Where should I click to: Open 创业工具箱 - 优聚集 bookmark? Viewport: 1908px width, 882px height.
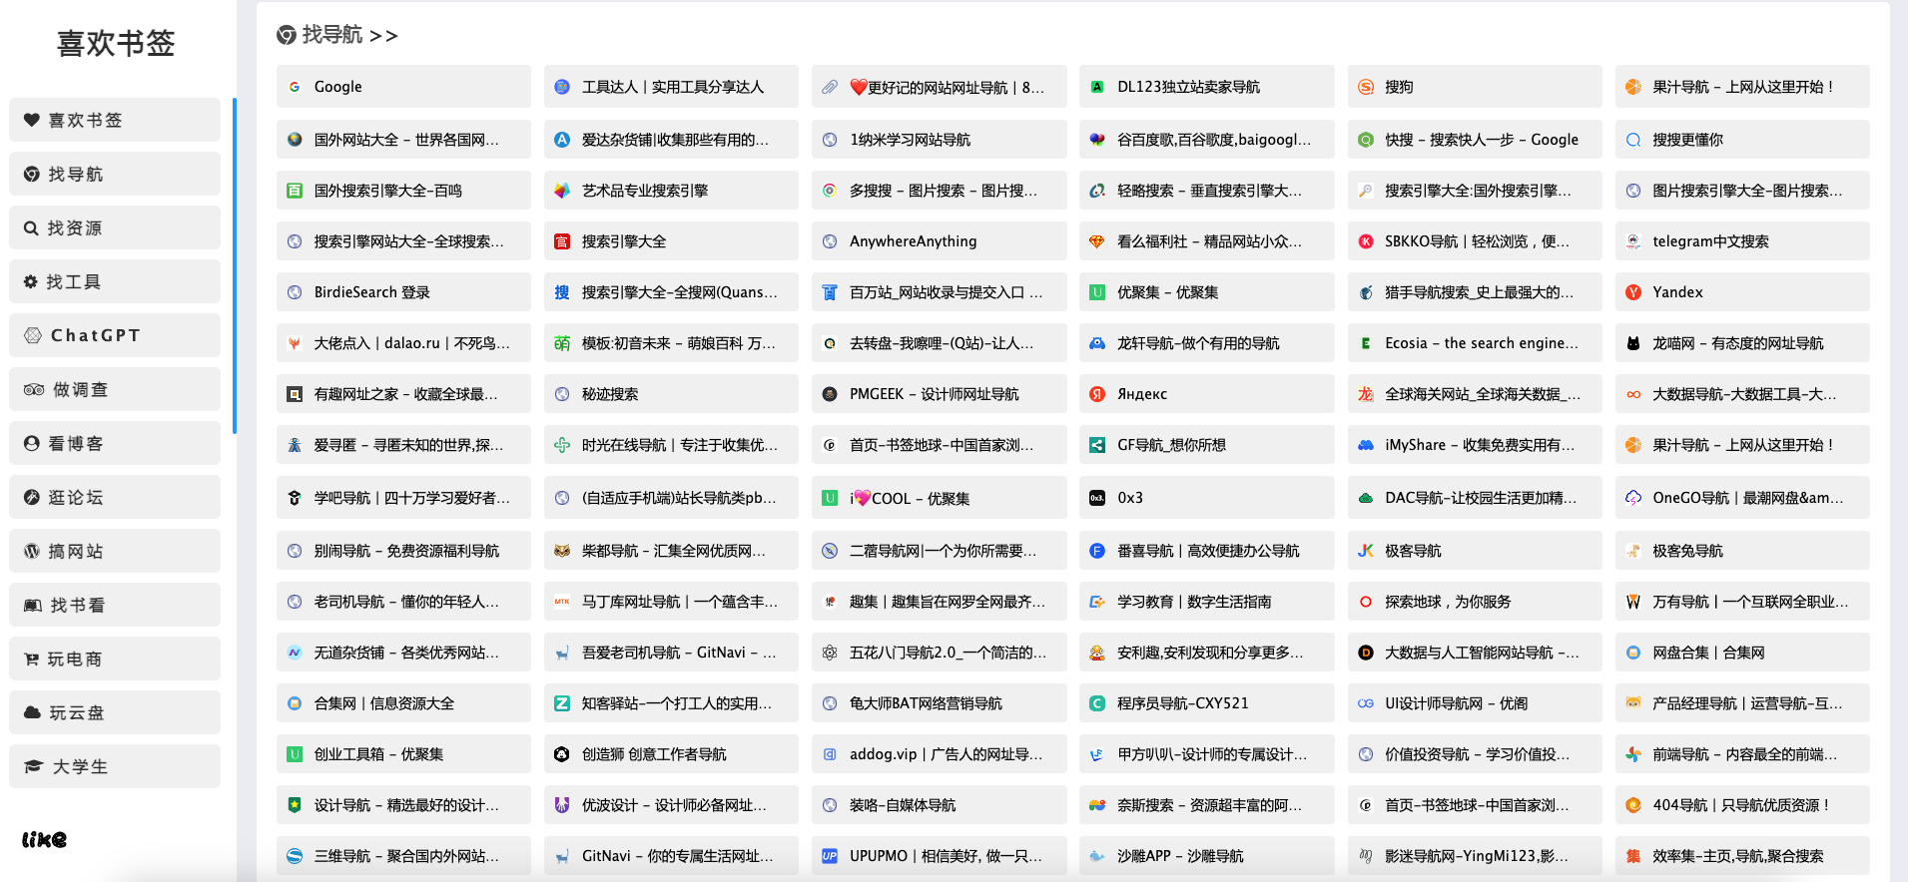403,754
